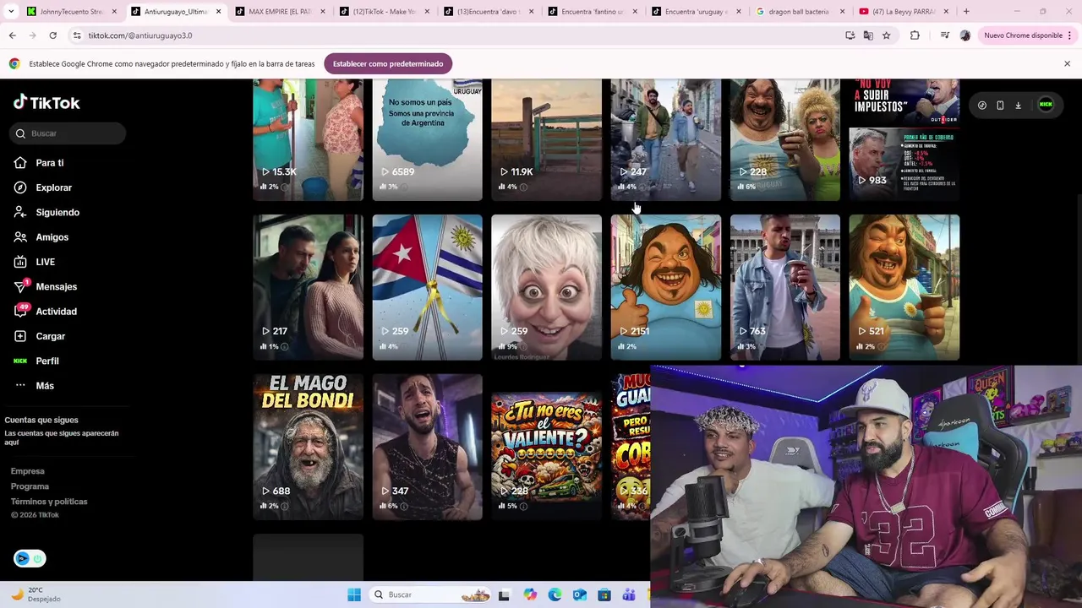Open Task View on the taskbar
The height and width of the screenshot is (608, 1082).
tap(504, 594)
